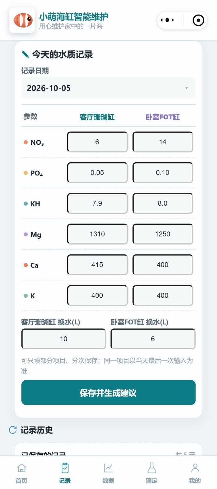Open the record date dropdown 2026-10-05
The height and width of the screenshot is (489, 217).
(108, 88)
